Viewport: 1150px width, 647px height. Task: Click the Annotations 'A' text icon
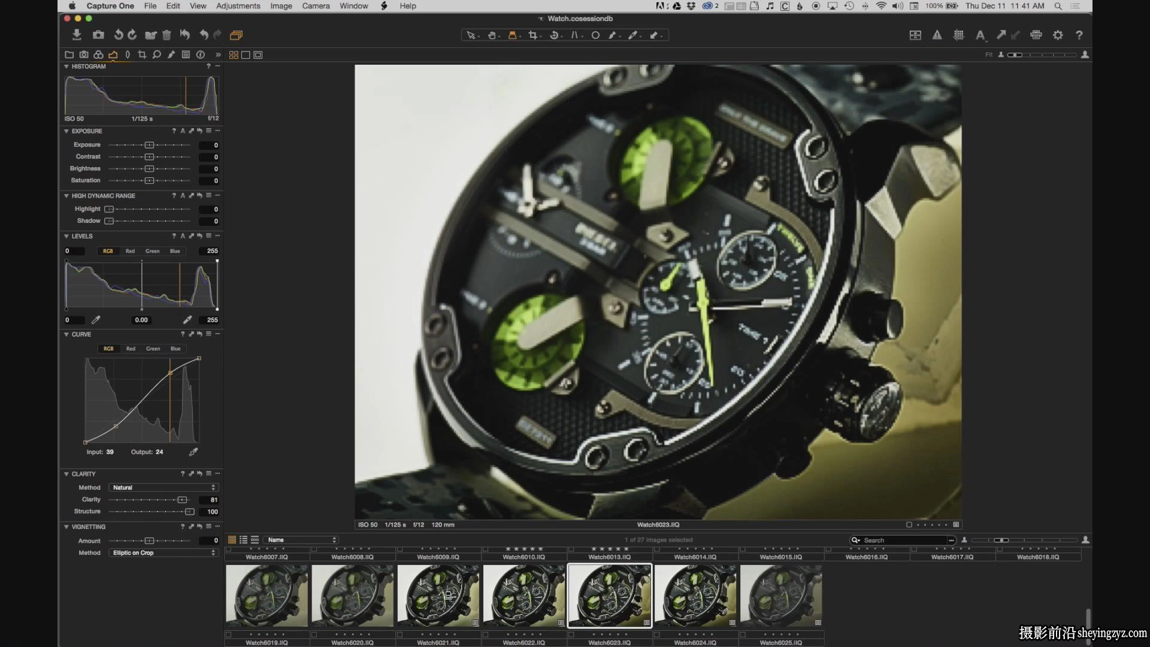coord(980,35)
